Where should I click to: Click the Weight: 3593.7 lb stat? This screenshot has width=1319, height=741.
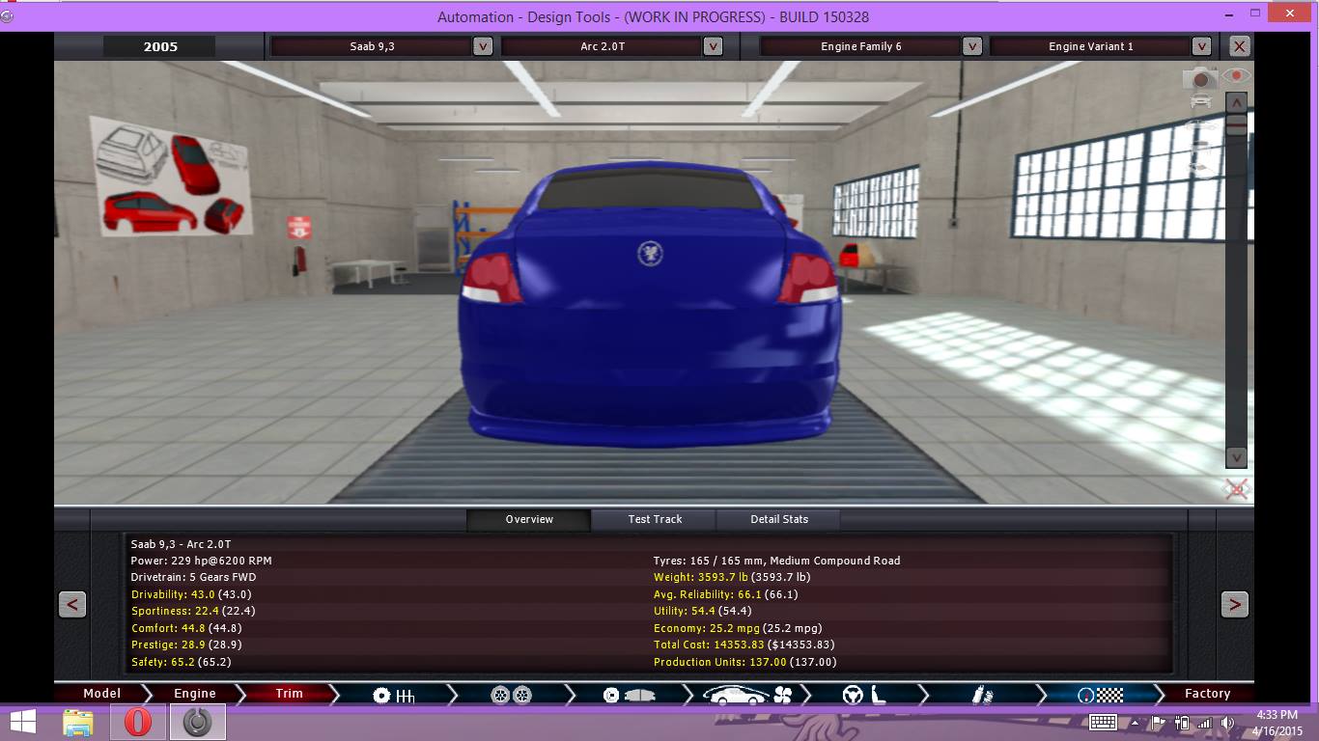(732, 577)
